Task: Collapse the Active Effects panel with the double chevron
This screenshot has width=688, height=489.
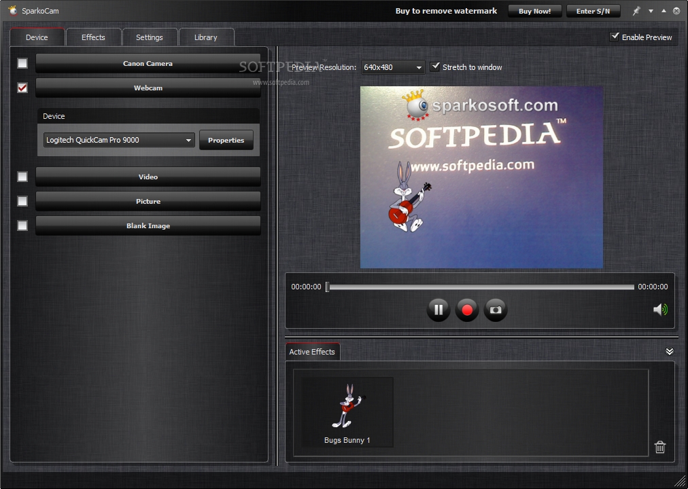Action: [x=669, y=351]
